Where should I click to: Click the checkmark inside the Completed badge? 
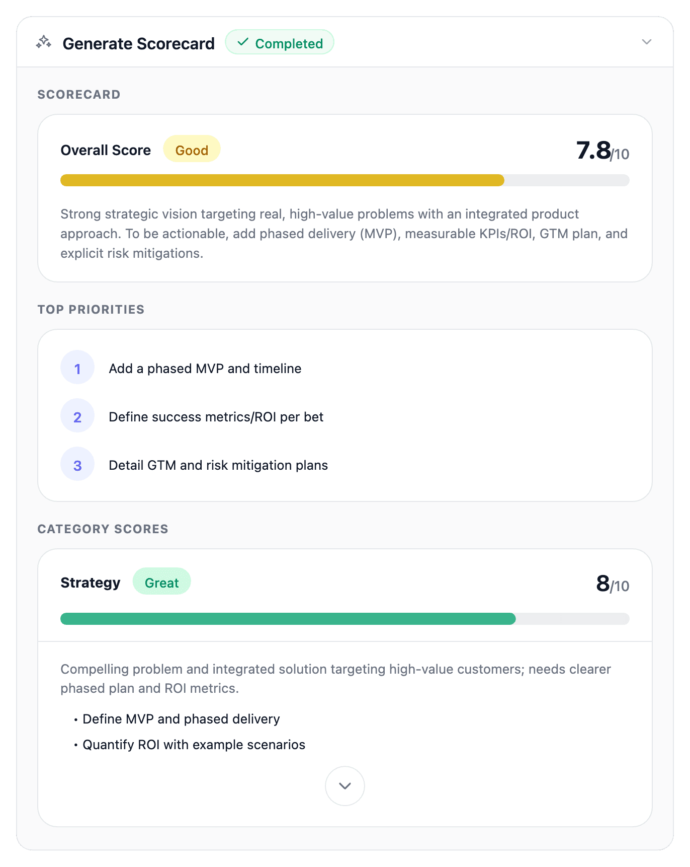click(244, 42)
